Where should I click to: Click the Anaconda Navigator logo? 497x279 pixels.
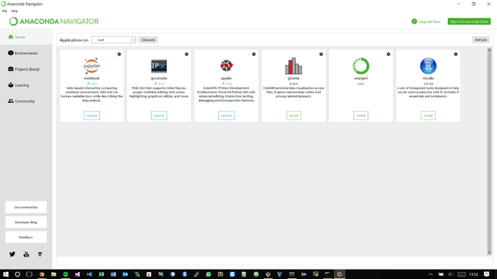tap(54, 21)
